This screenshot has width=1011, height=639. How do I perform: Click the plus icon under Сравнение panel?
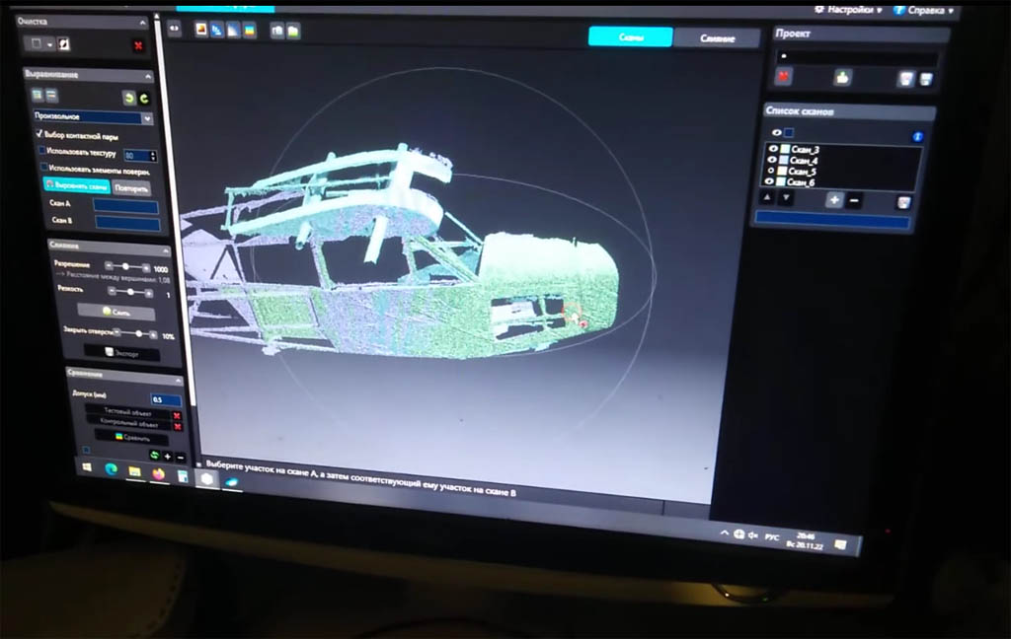tap(168, 457)
